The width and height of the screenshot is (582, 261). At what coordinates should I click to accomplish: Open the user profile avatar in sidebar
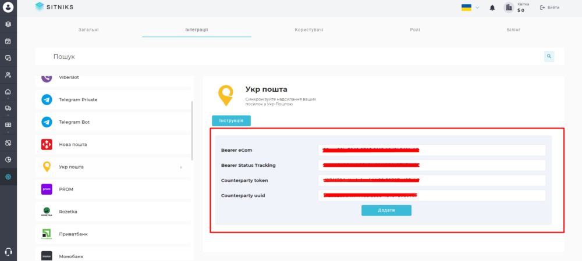[8, 7]
